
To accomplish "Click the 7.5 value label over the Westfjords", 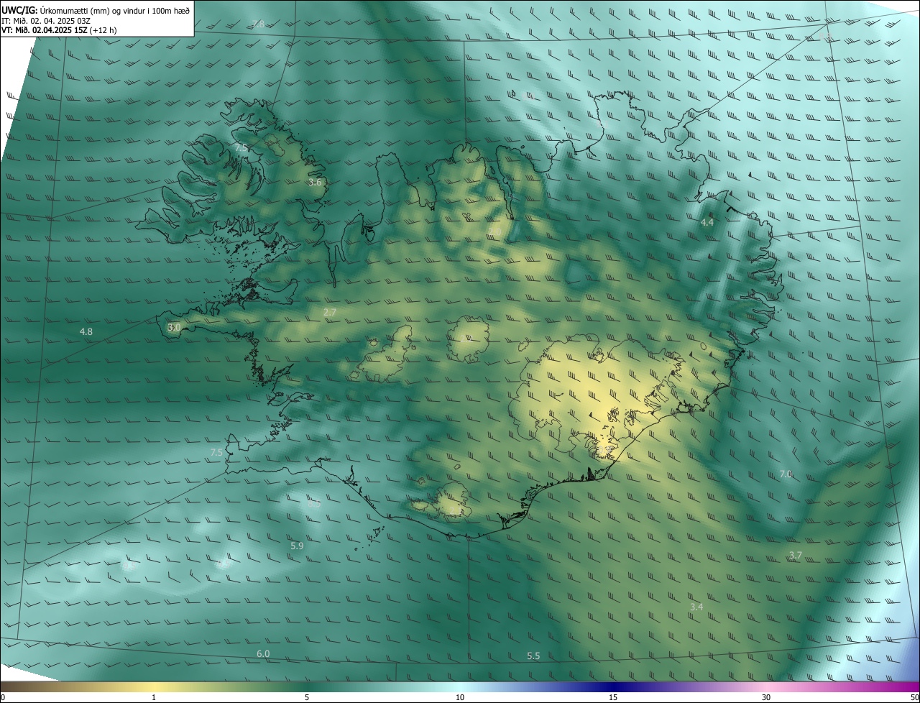I will 241,147.
